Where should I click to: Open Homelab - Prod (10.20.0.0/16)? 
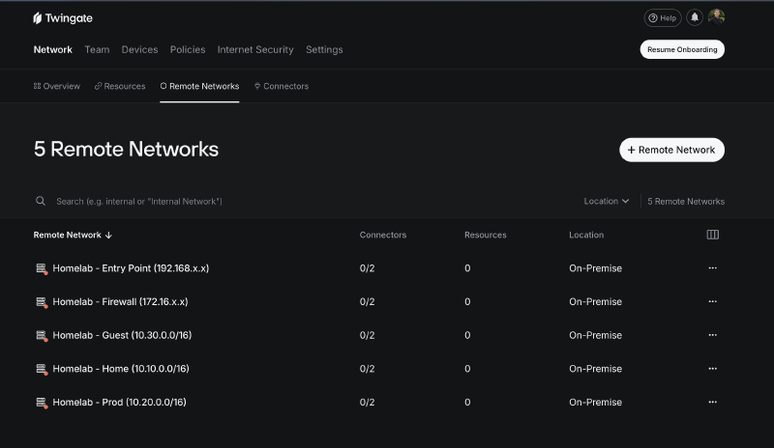119,403
